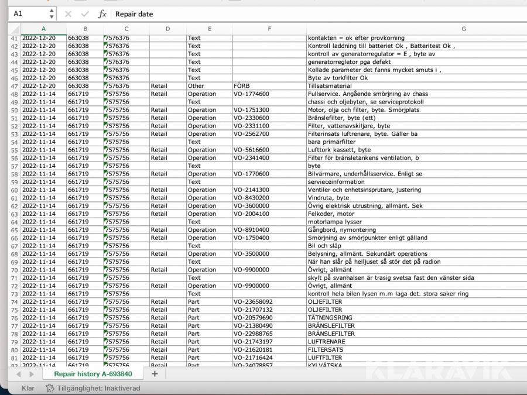Select column A header
The width and height of the screenshot is (527, 395).
click(43, 29)
